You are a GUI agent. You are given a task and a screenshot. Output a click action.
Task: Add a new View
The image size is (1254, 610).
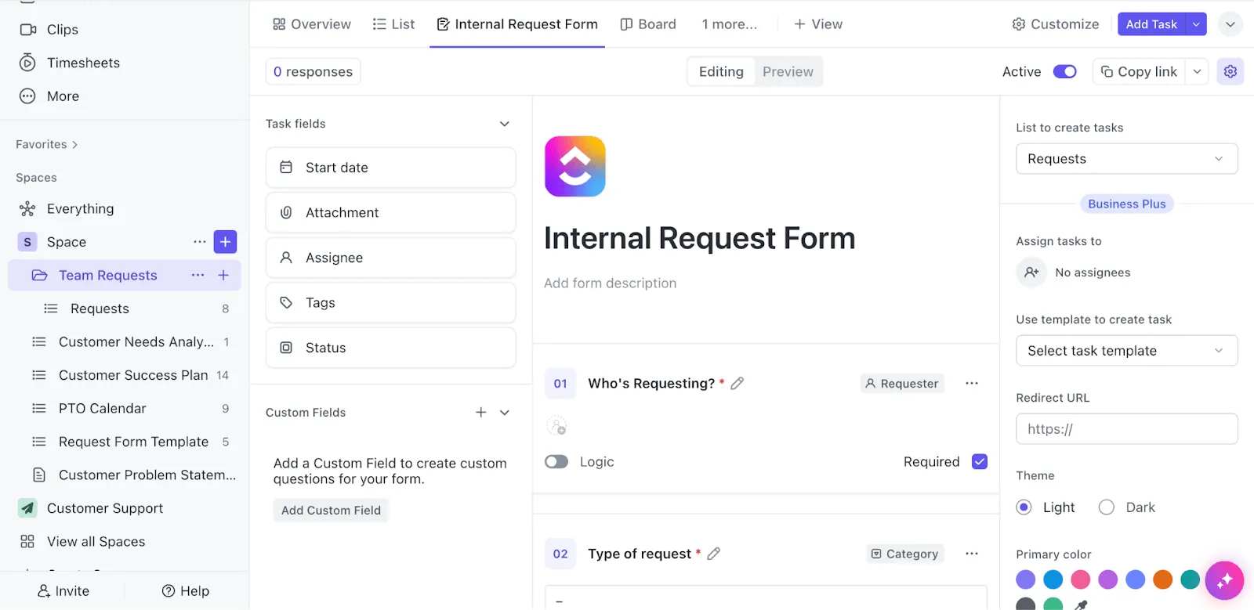[x=818, y=24]
